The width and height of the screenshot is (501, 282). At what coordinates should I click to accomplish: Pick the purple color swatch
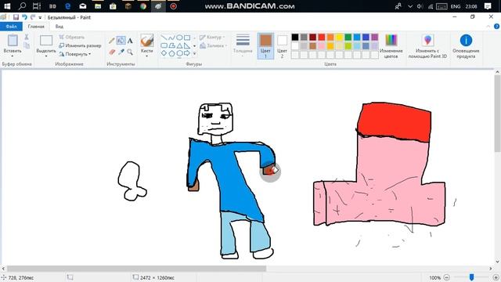pyautogui.click(x=374, y=37)
